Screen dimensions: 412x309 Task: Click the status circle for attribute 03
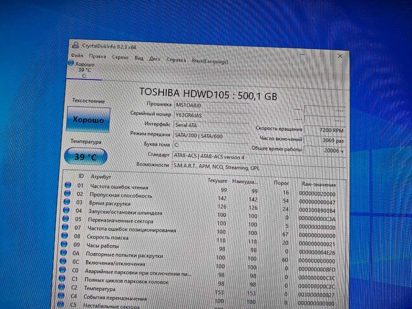tap(67, 202)
